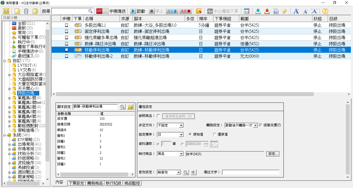Screen dimensions: 353x188
Task: Expand the 系統 tree node
Action: coord(5,135)
